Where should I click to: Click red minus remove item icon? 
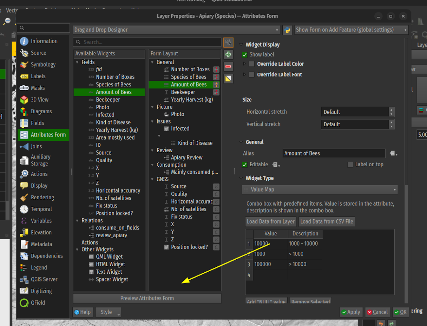pos(228,66)
